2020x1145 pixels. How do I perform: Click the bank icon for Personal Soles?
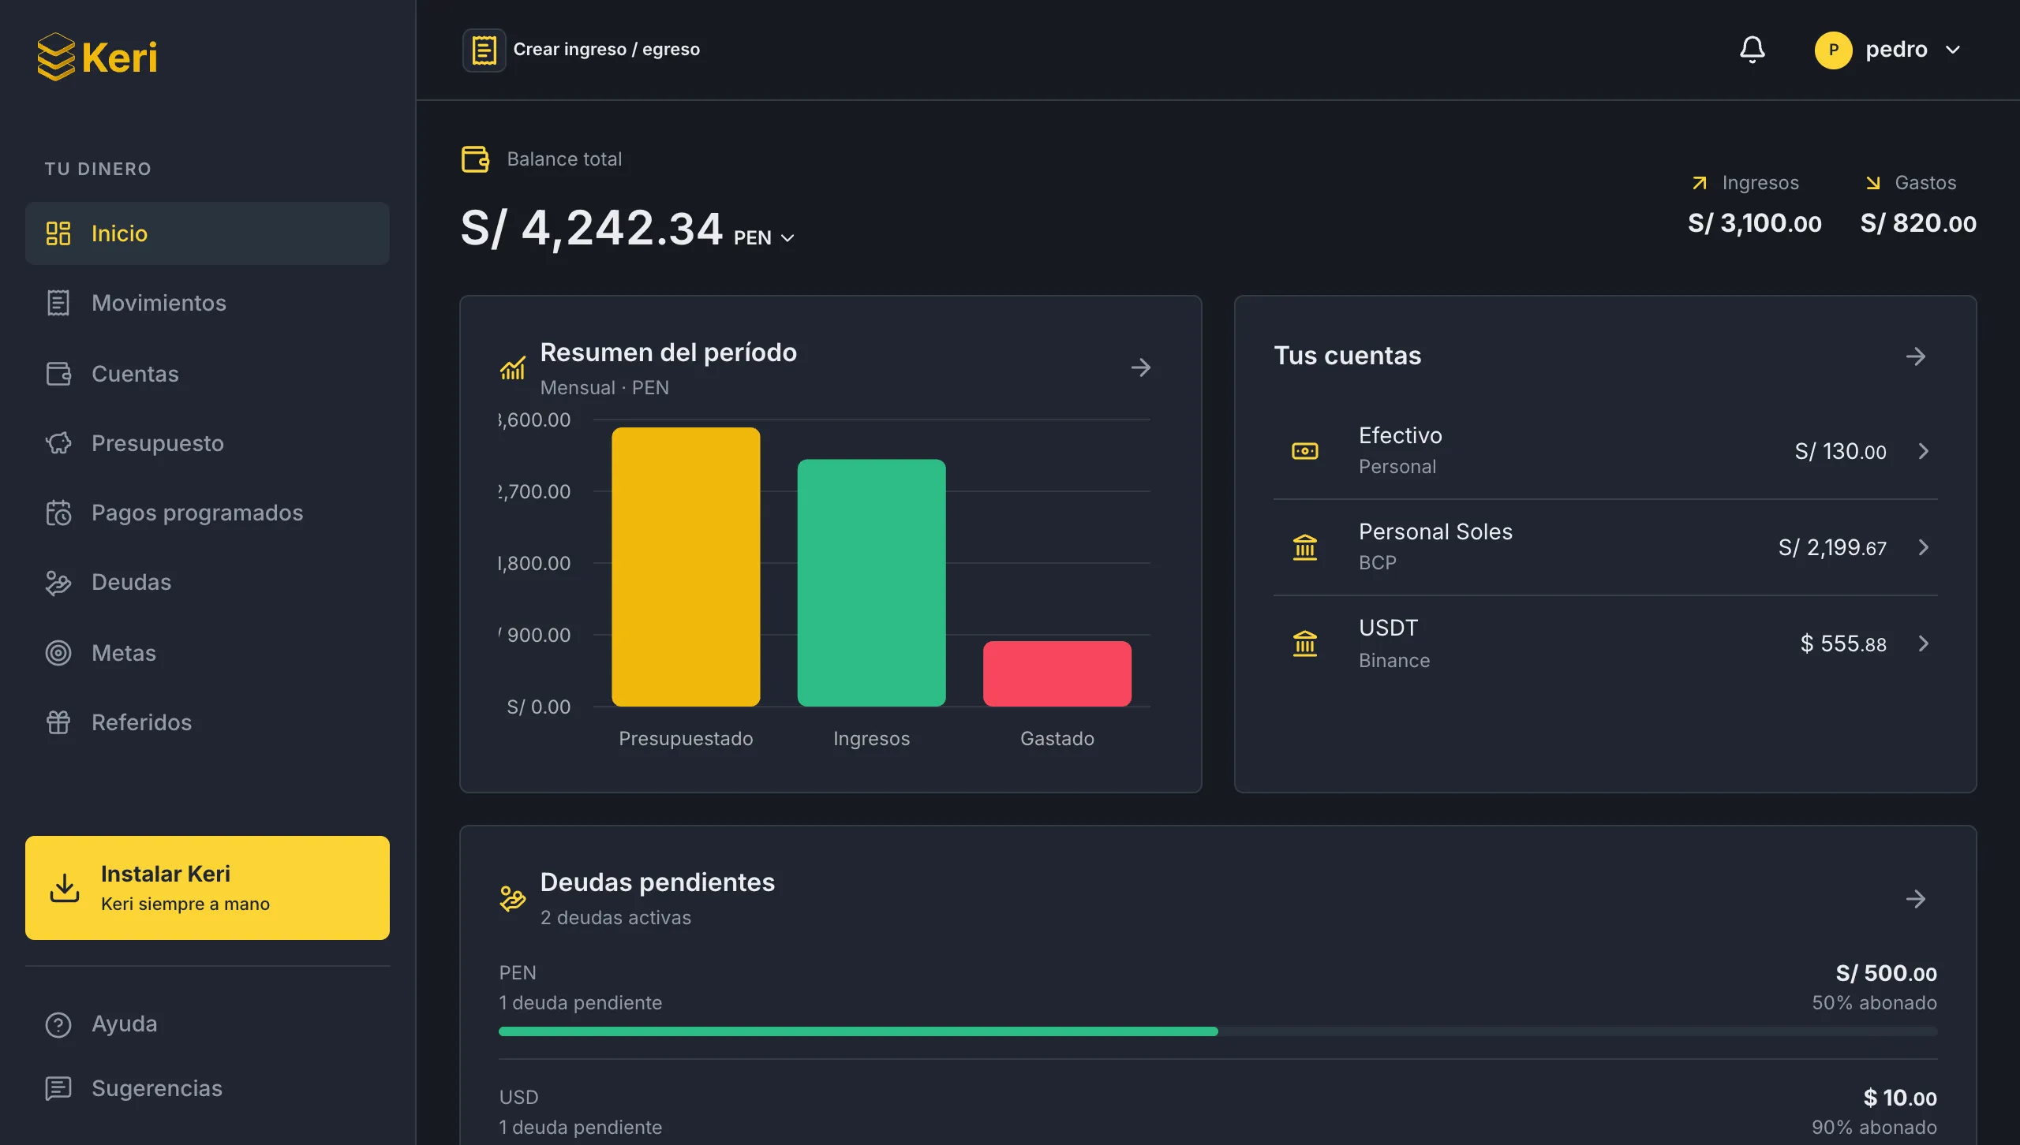click(1304, 547)
